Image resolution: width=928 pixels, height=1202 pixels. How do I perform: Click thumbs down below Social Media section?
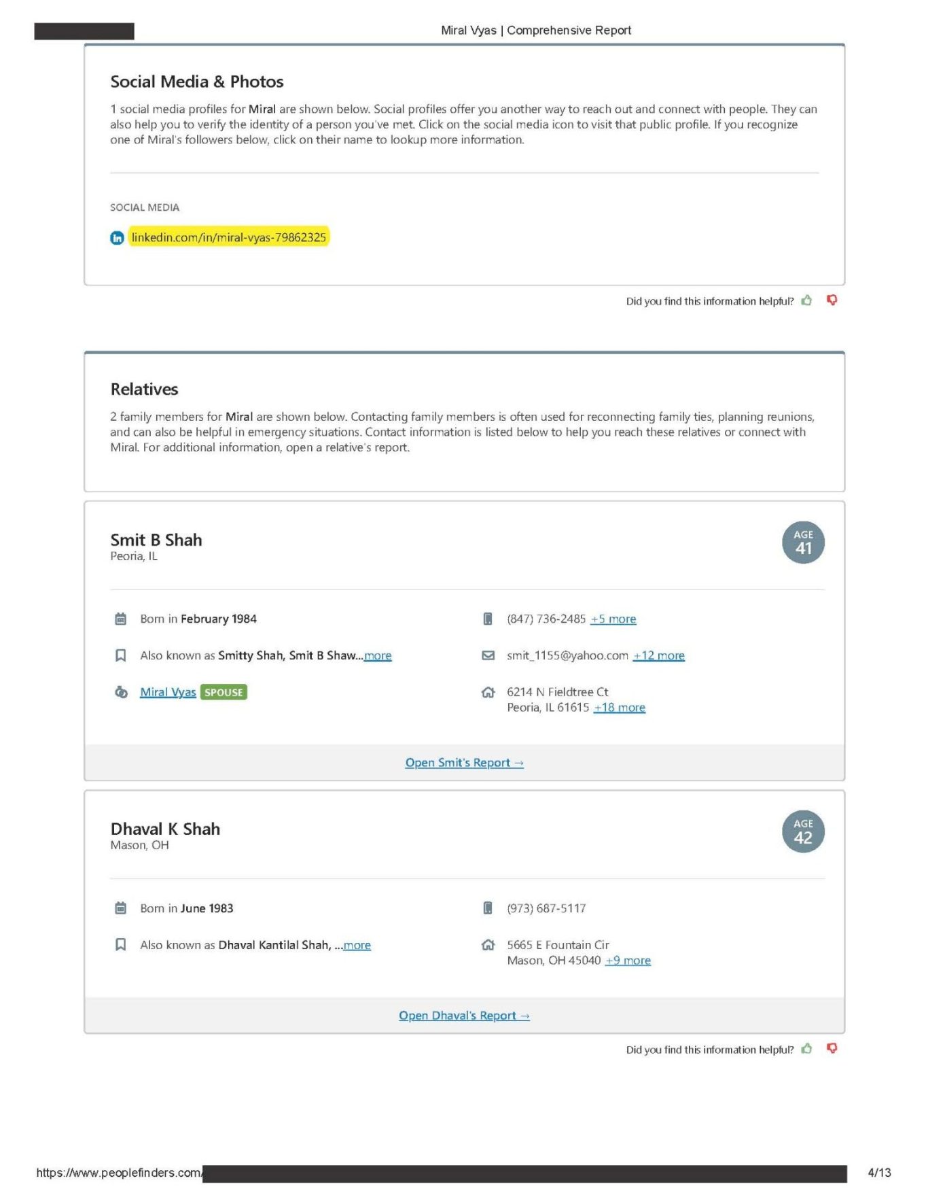[832, 300]
